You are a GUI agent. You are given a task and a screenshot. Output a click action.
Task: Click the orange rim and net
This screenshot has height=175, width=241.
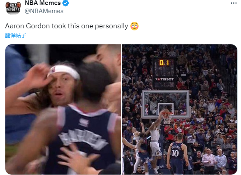[x=168, y=117]
